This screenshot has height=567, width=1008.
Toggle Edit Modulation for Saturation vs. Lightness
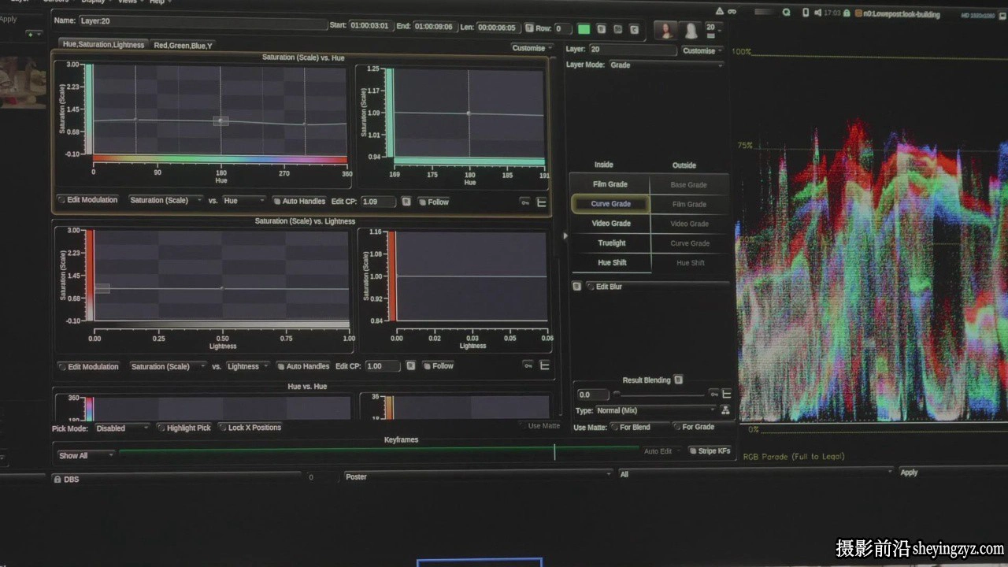coord(88,367)
